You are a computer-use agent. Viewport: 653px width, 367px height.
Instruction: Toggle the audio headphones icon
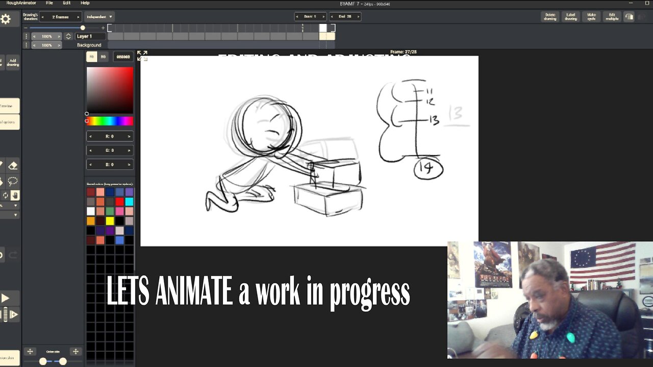coord(629,17)
